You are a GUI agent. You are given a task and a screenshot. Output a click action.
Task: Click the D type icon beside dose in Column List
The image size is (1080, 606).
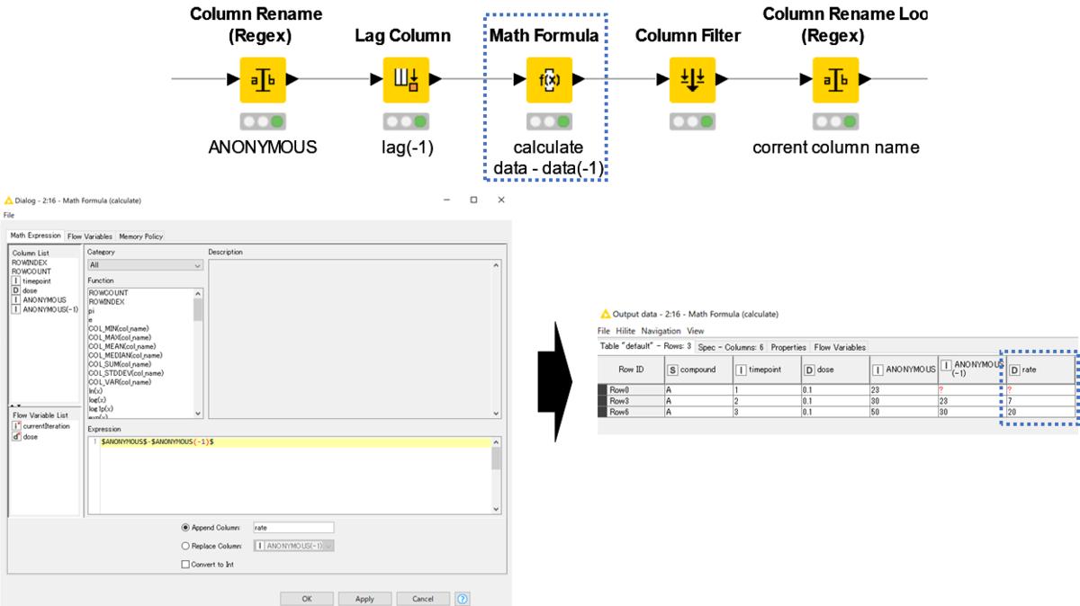click(x=16, y=290)
